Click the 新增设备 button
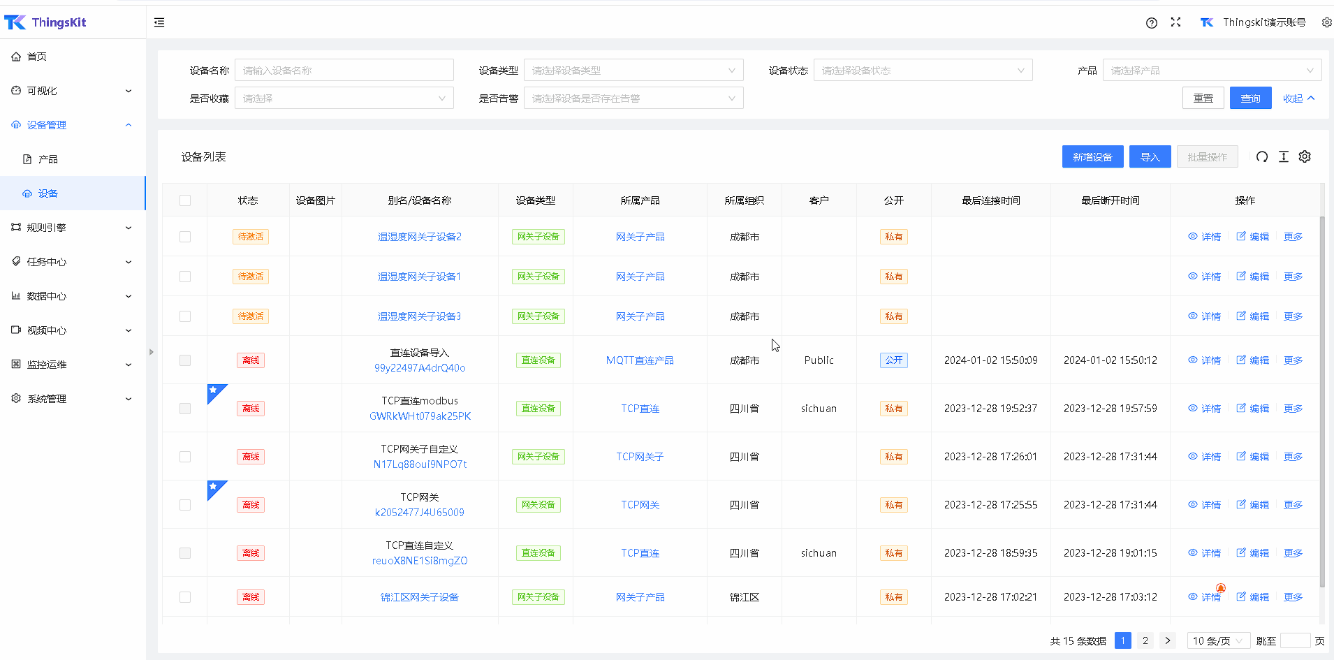 [x=1092, y=157]
